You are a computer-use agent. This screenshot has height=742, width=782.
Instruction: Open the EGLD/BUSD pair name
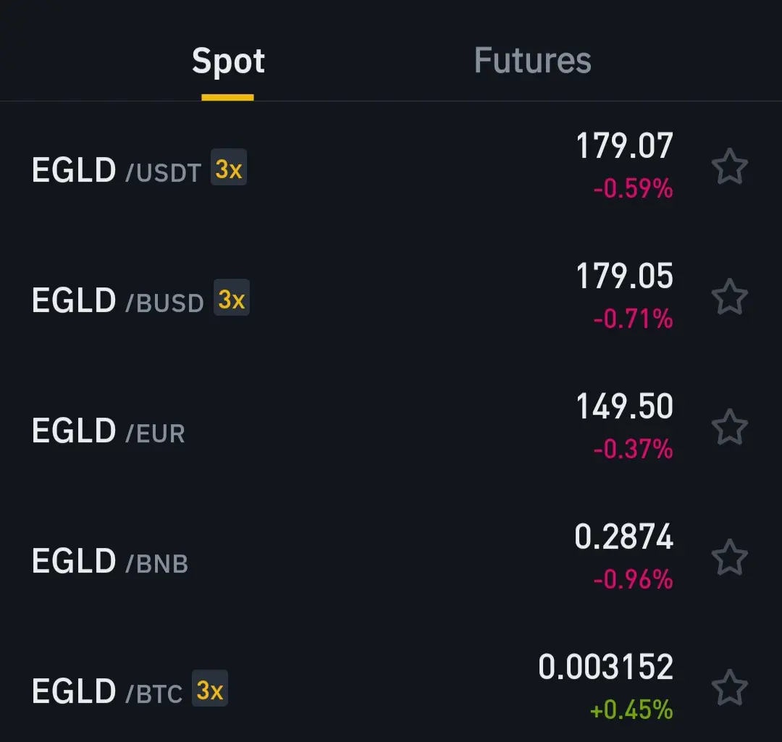coord(118,300)
